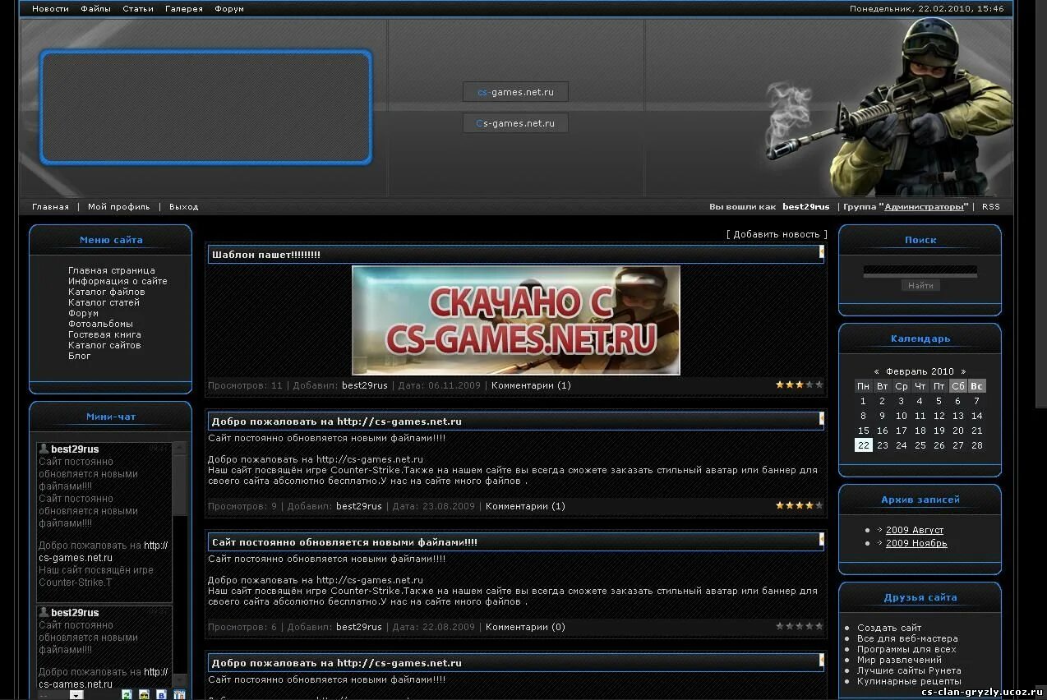
Task: Click the mini-chat scrollbar down arrow
Action: click(x=180, y=681)
